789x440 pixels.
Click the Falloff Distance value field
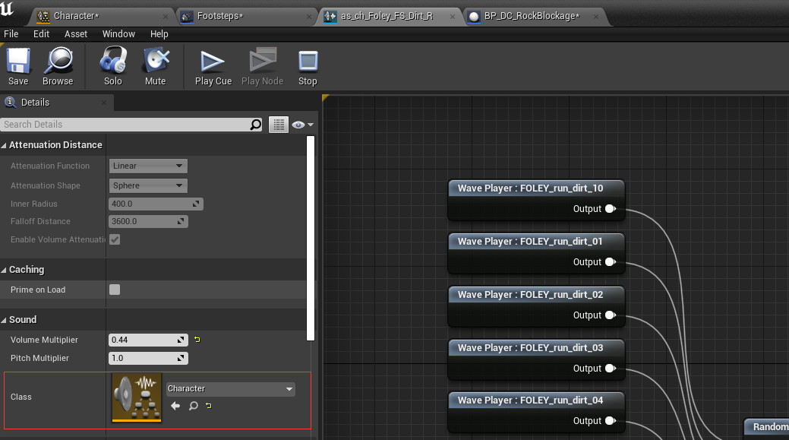(148, 221)
